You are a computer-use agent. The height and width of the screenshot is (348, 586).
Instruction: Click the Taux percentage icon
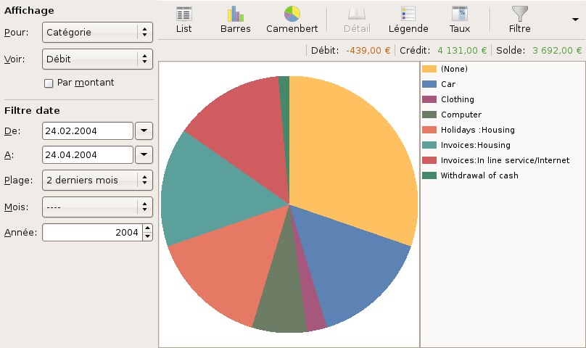(x=459, y=14)
